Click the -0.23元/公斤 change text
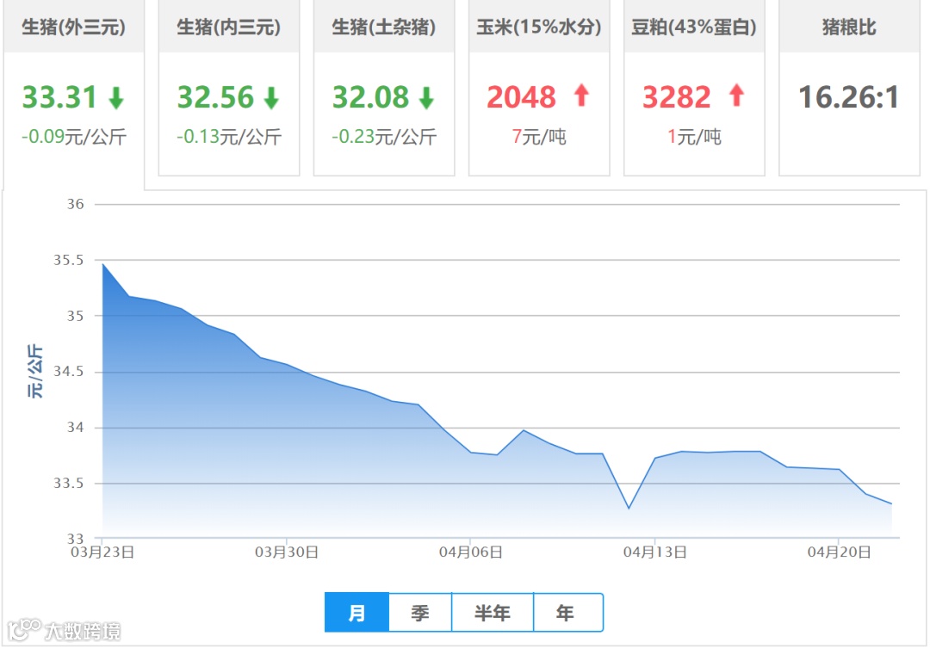The height and width of the screenshot is (648, 930). [x=384, y=137]
